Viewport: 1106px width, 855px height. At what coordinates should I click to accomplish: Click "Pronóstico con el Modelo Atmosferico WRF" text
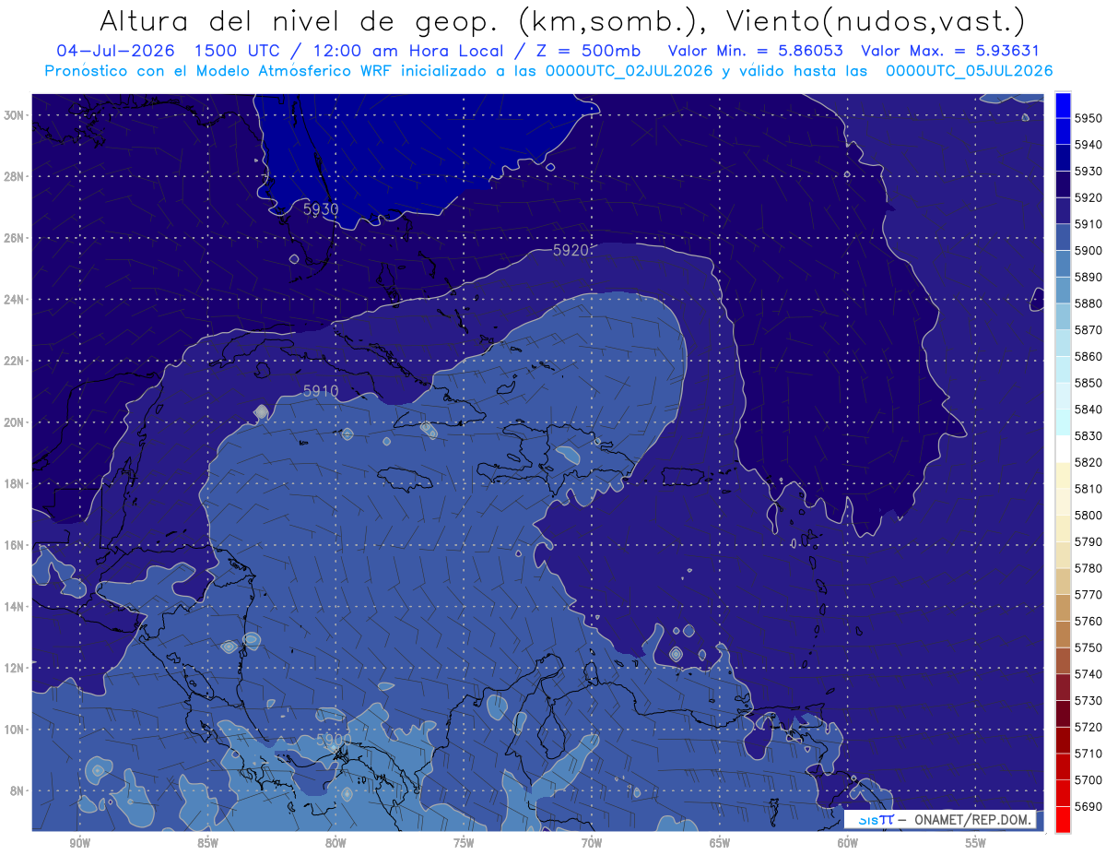(x=220, y=71)
